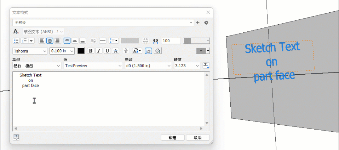This screenshot has width=339, height=150.
Task: Click 'part face' line in editor
Action: click(x=30, y=86)
